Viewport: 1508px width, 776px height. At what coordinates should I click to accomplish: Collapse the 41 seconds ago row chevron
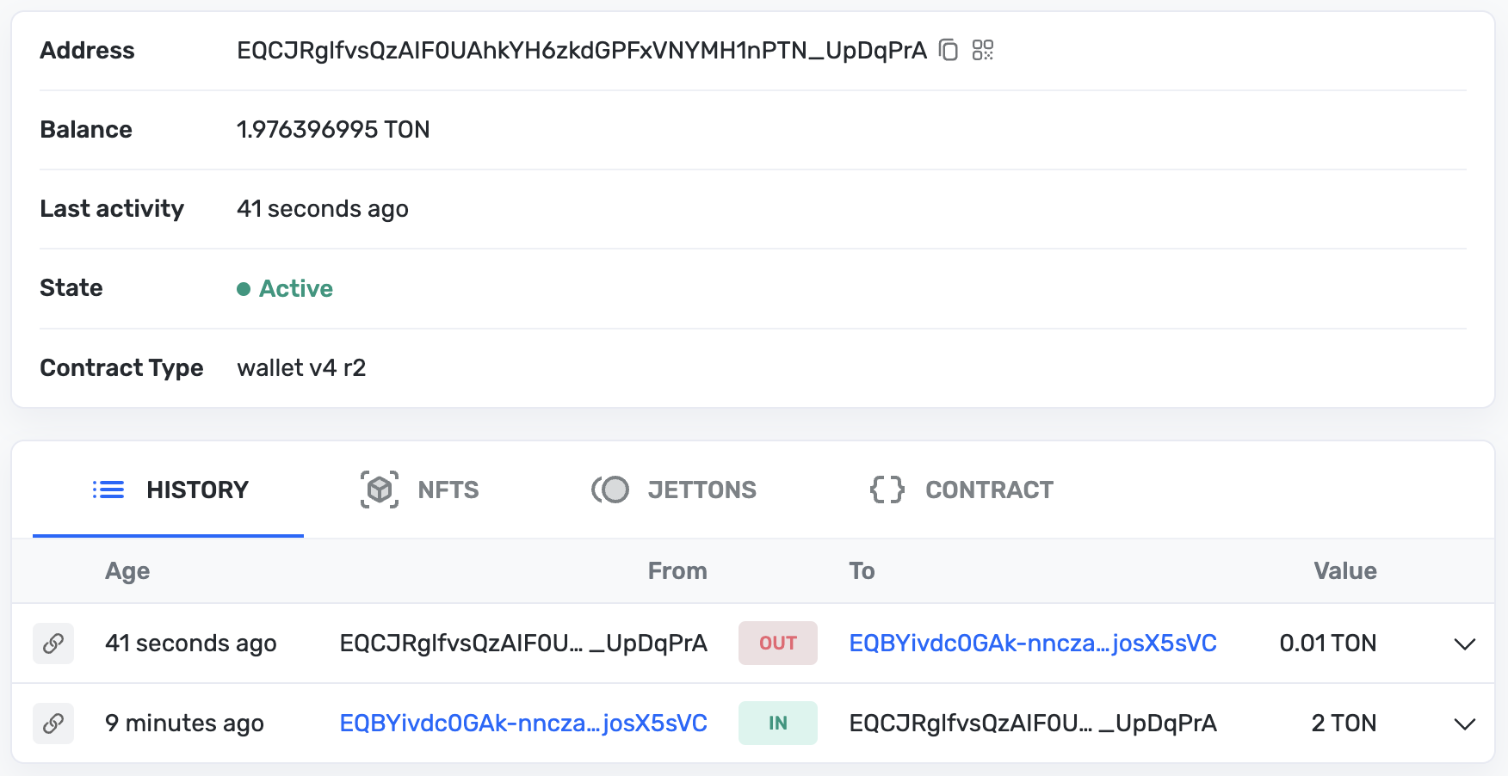pyautogui.click(x=1463, y=643)
